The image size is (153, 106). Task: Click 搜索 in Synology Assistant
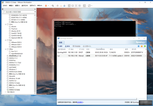pos(60,46)
